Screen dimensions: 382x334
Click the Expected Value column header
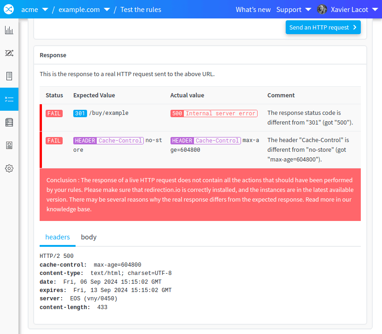94,95
